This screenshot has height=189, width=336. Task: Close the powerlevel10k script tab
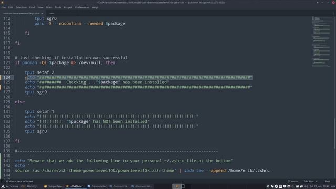coord(42,13)
